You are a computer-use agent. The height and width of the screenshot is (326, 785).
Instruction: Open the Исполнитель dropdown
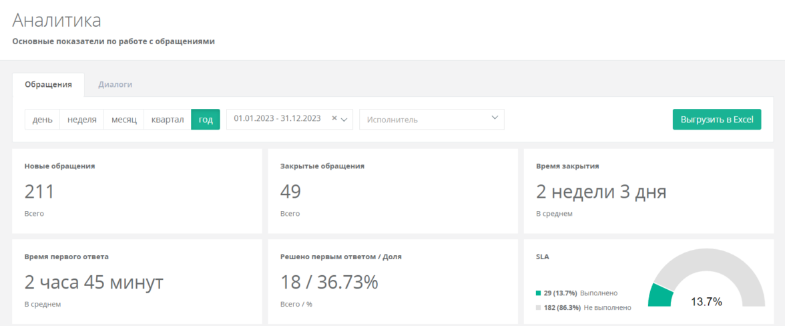point(432,120)
